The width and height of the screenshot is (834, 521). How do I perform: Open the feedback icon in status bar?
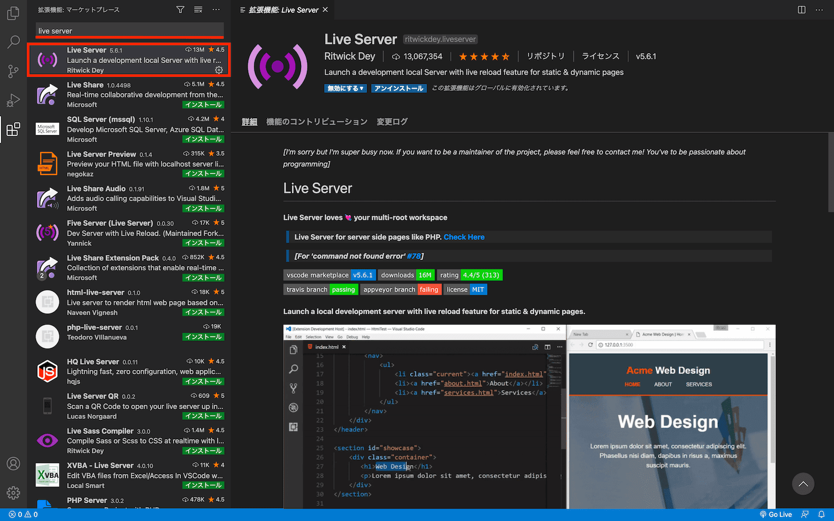[805, 514]
